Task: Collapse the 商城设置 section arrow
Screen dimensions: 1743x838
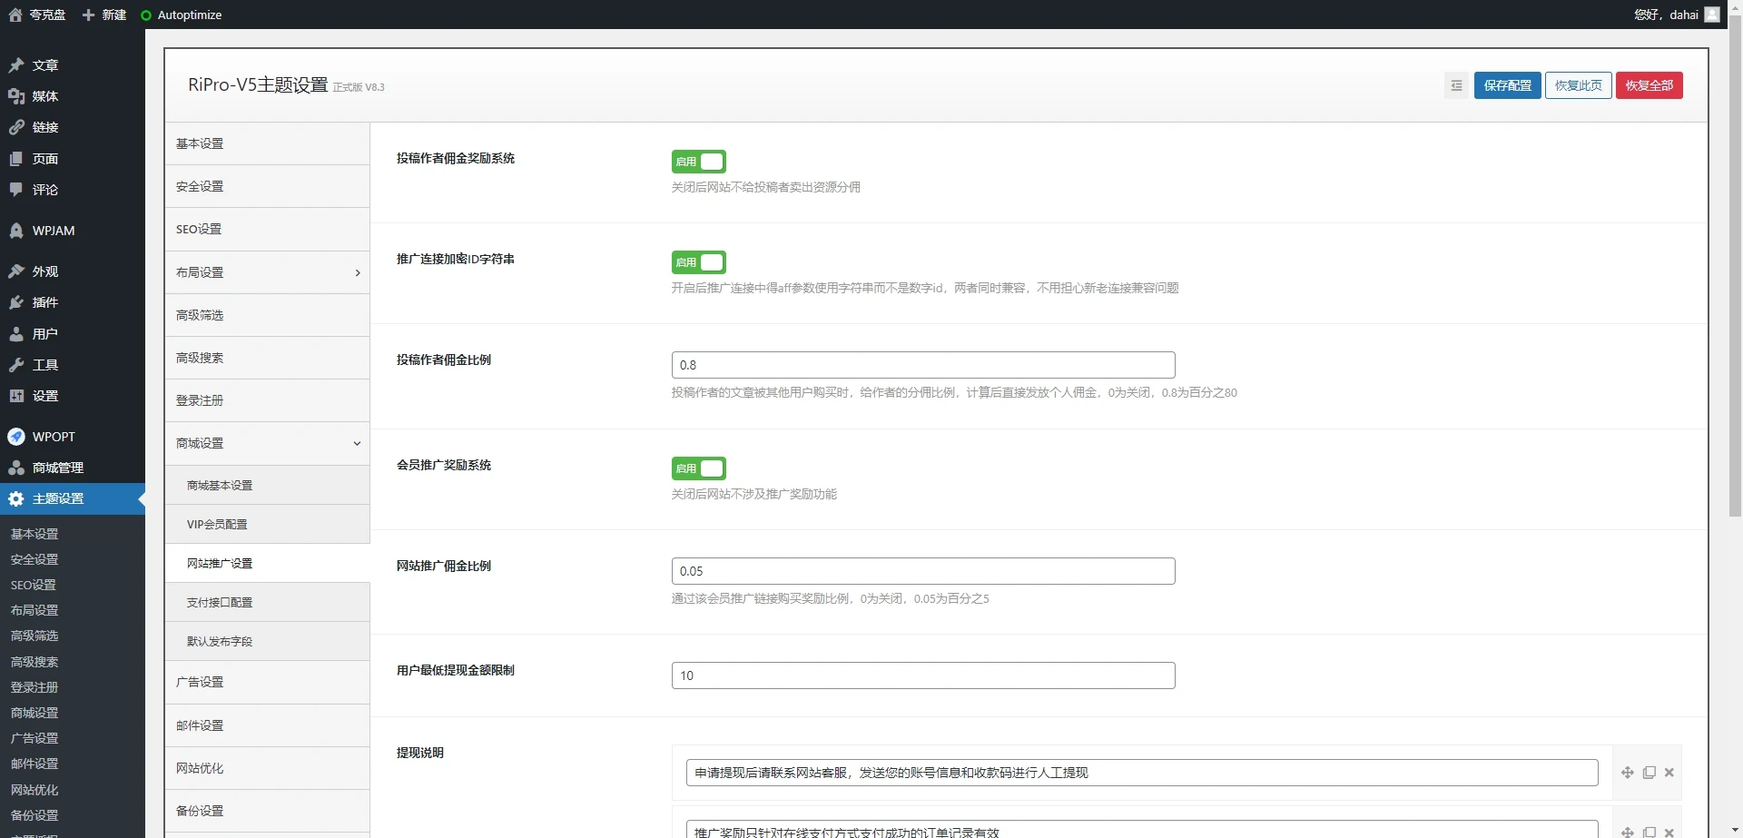Action: click(x=357, y=443)
